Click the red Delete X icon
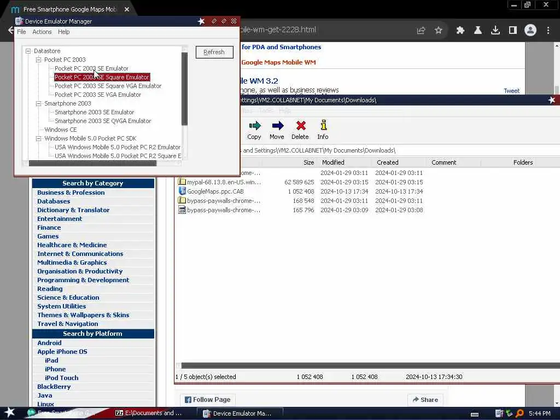The image size is (560, 420). 301,126
